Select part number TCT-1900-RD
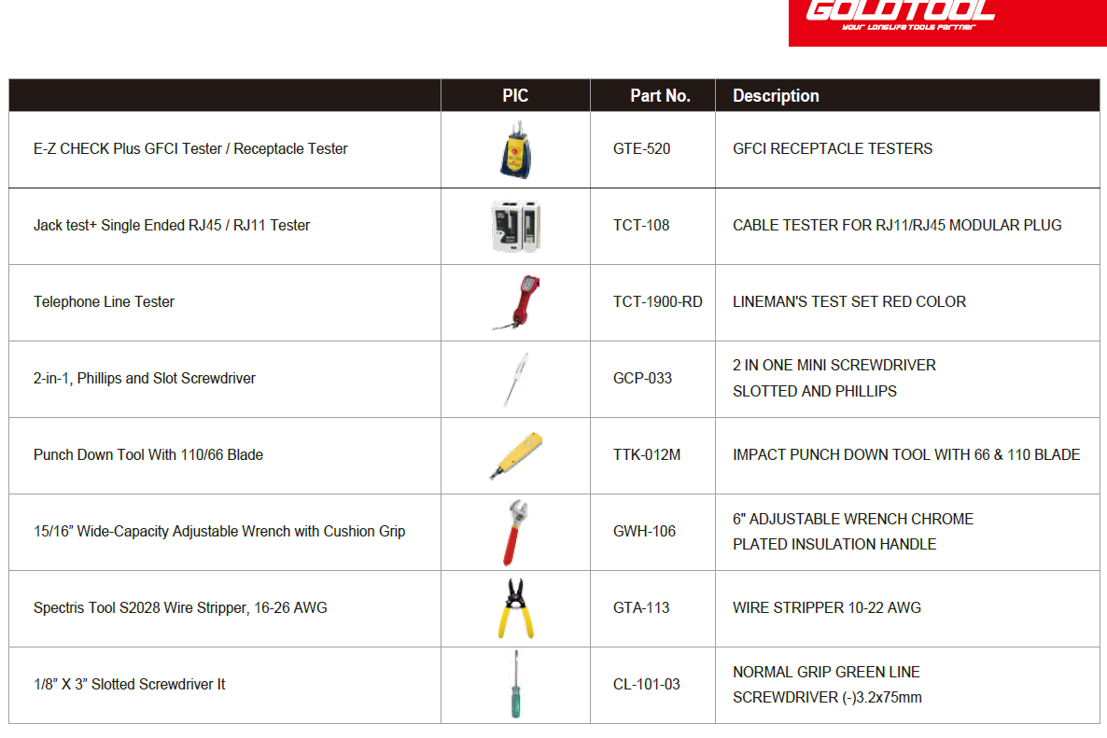Screen dimensions: 1107x738 [658, 302]
